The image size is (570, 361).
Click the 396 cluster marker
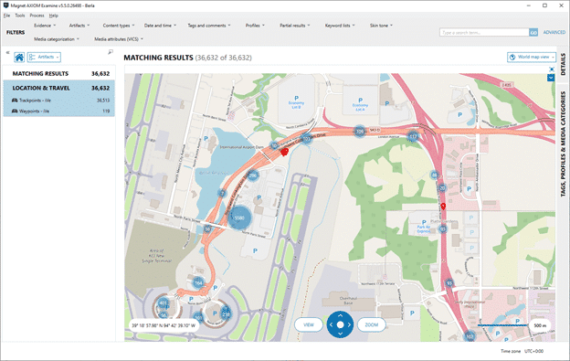point(360,132)
